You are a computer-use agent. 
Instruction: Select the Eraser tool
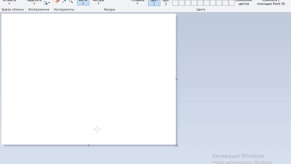coord(58,1)
